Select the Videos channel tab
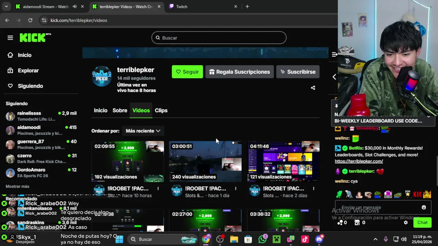Screen dimensions: 438x246 click(141, 110)
